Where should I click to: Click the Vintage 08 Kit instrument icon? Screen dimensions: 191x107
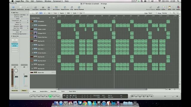click(x=36, y=33)
